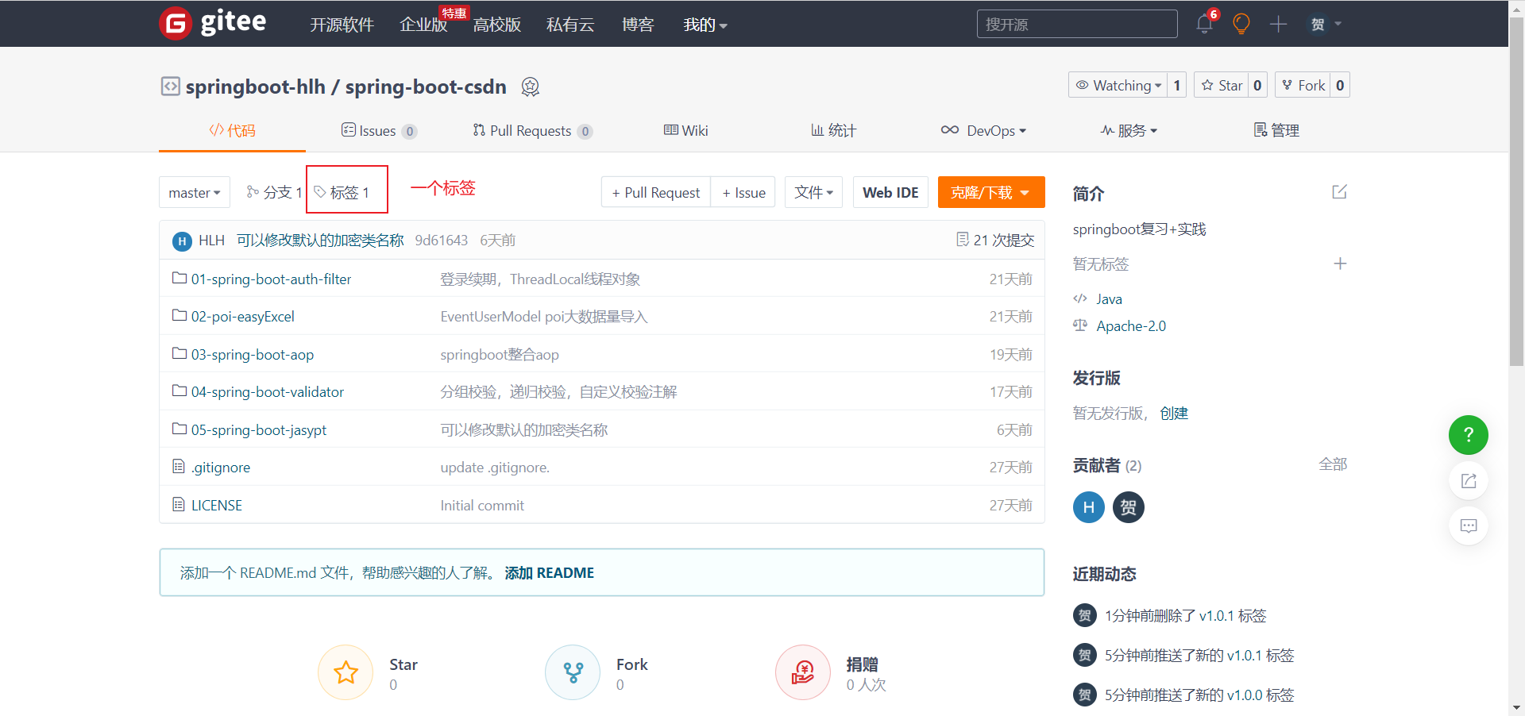This screenshot has width=1525, height=716.
Task: Click the springboot-hlh owner link
Action: click(x=255, y=87)
